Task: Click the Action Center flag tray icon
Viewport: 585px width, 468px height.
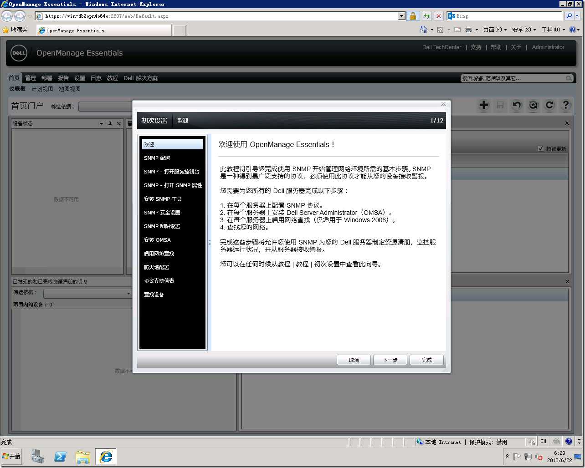Action: tap(517, 457)
